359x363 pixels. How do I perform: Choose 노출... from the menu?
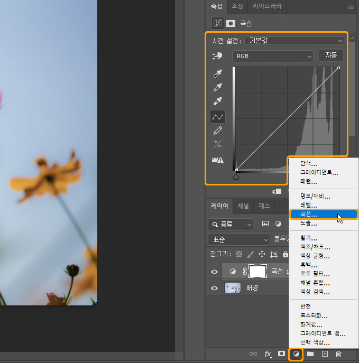tap(324, 224)
